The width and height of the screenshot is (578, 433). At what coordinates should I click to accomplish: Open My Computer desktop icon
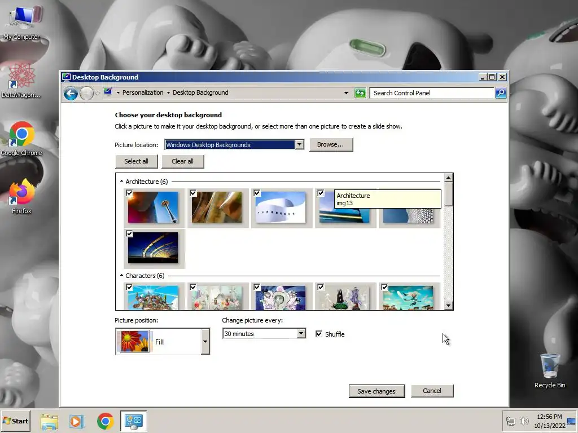22,20
